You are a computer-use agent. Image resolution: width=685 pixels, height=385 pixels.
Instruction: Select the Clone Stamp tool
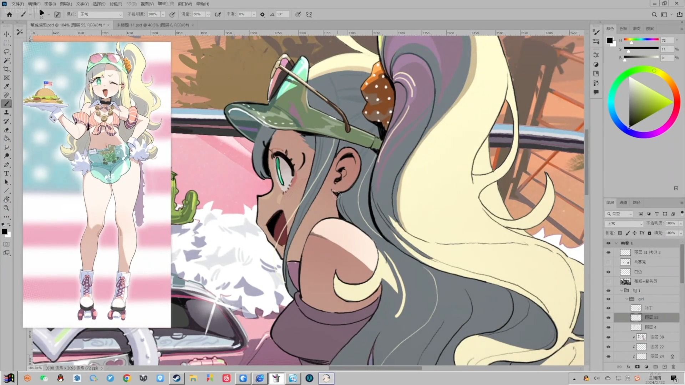[6, 113]
